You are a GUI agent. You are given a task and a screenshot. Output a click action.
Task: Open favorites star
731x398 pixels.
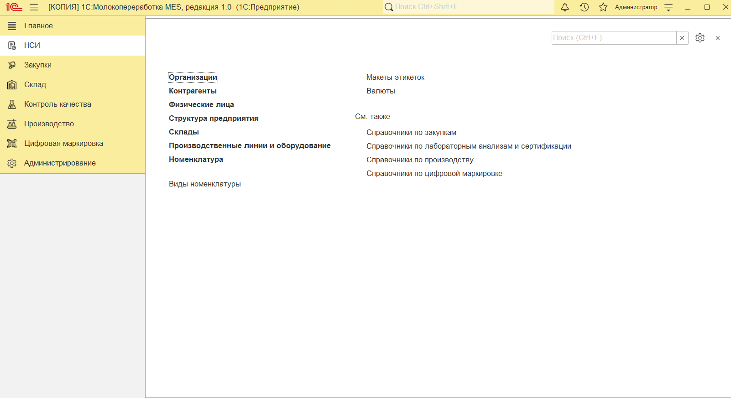[x=603, y=7]
